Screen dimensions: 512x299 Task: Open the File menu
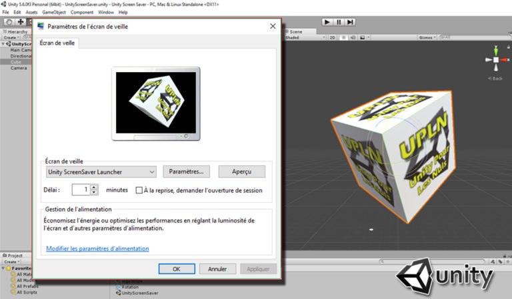[x=5, y=12]
